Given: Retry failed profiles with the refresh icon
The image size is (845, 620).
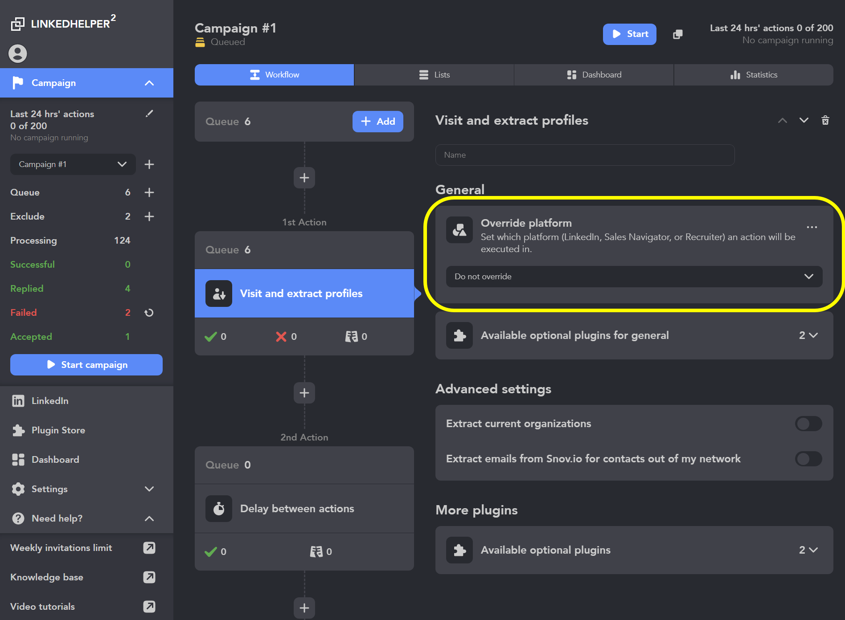Looking at the screenshot, I should [x=149, y=313].
